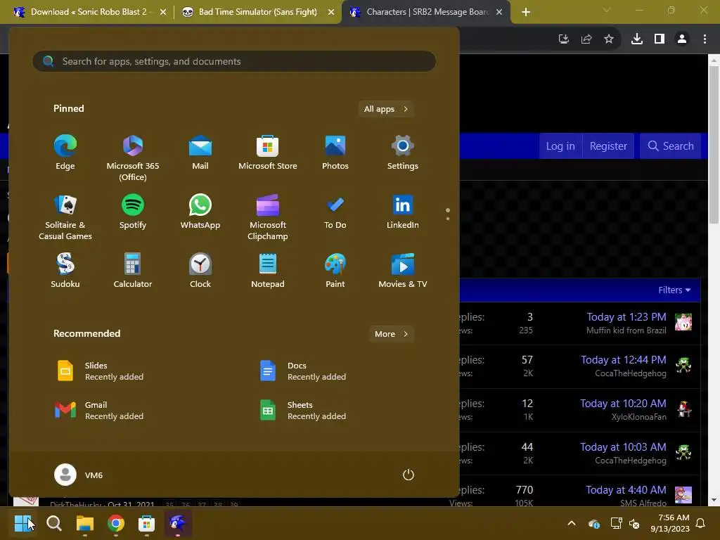Click install app icon in address bar
The height and width of the screenshot is (540, 720).
pyautogui.click(x=564, y=39)
